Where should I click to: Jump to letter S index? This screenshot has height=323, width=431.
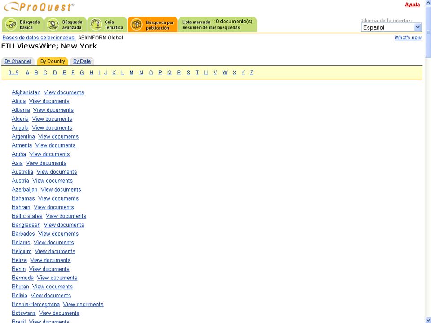point(188,73)
